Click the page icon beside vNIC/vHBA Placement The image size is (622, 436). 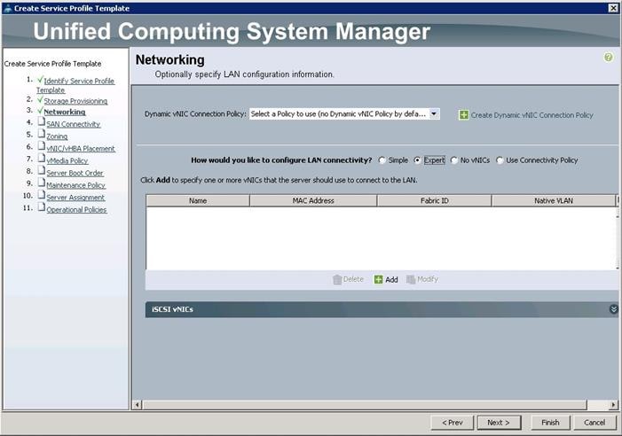pyautogui.click(x=42, y=146)
